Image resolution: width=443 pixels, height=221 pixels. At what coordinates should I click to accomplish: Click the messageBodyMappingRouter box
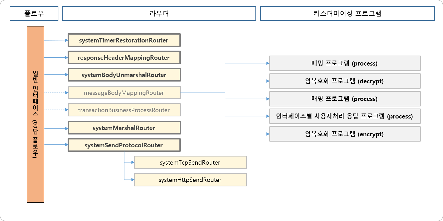coord(124,93)
